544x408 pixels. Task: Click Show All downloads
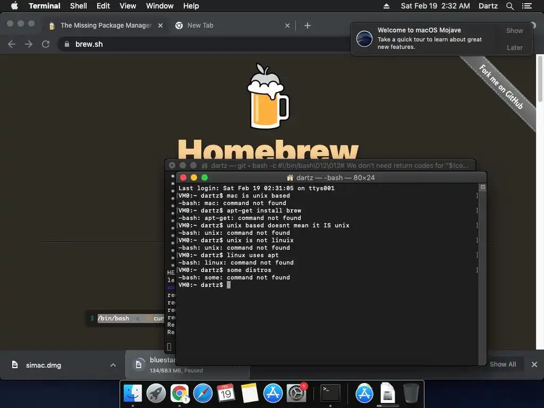pos(503,364)
